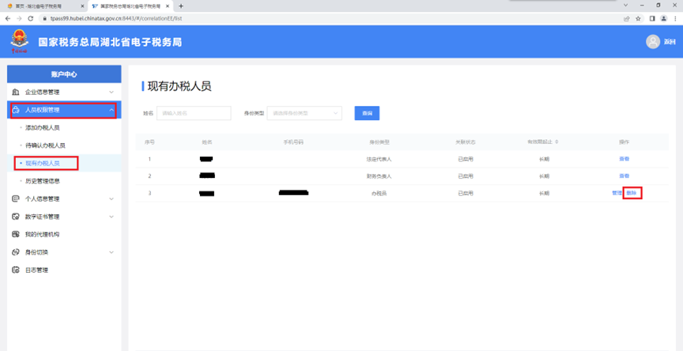Close the first tab 首页-湖北省电子税务局
The image size is (683, 351).
(82, 6)
